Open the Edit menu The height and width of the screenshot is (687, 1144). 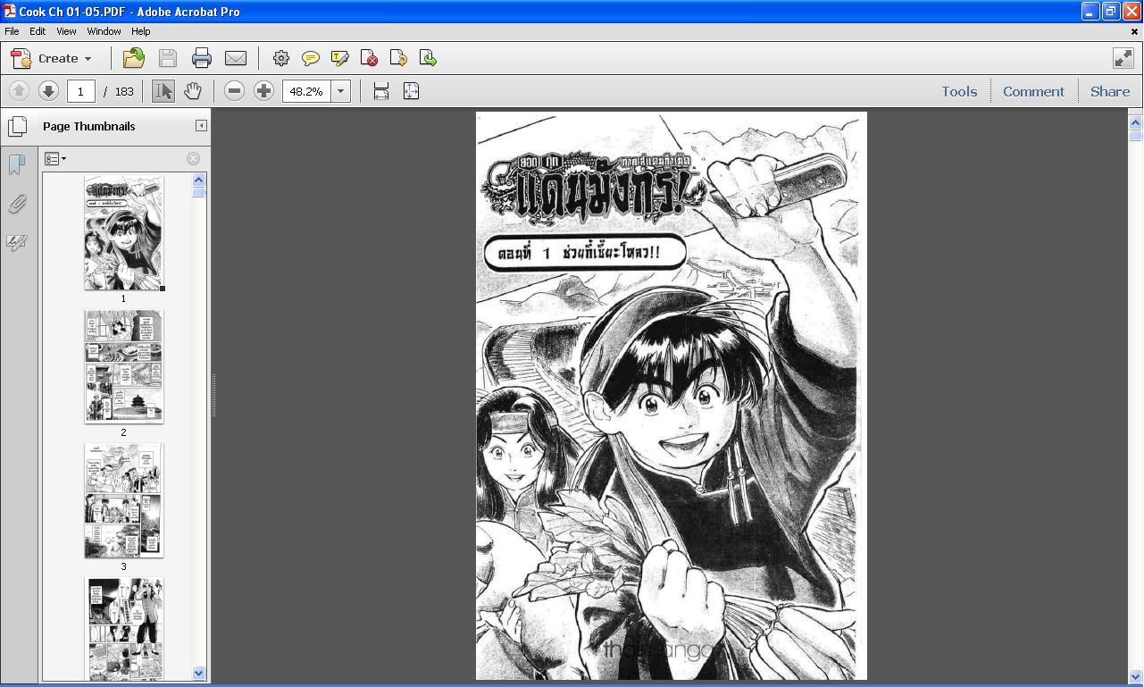38,30
